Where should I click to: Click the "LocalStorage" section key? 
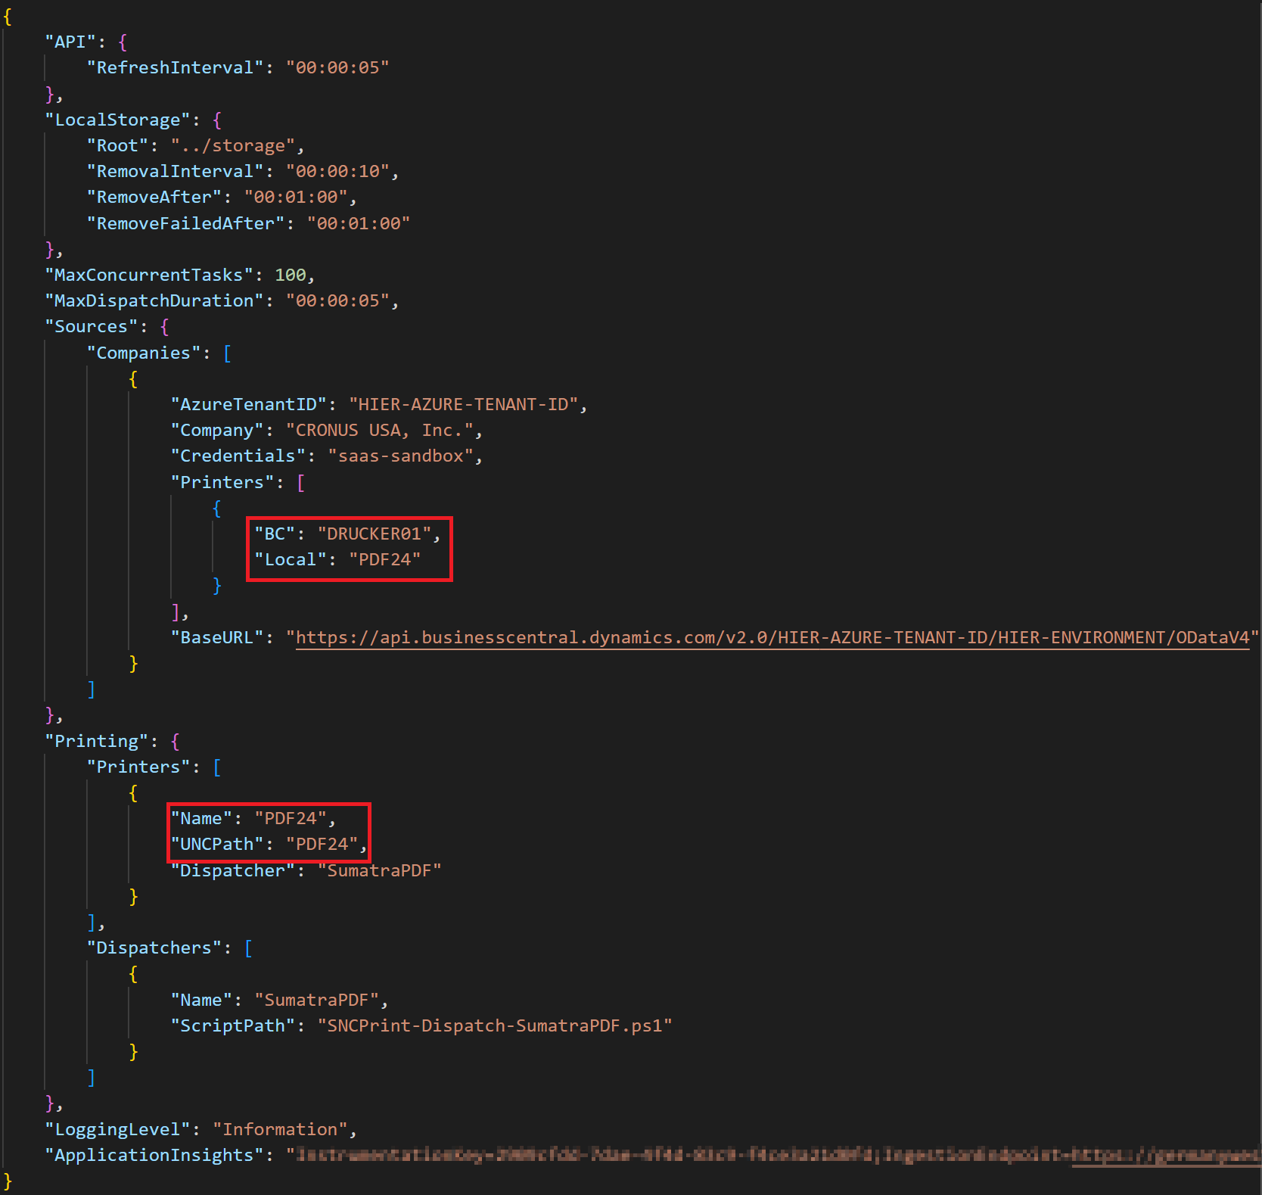coord(117,120)
